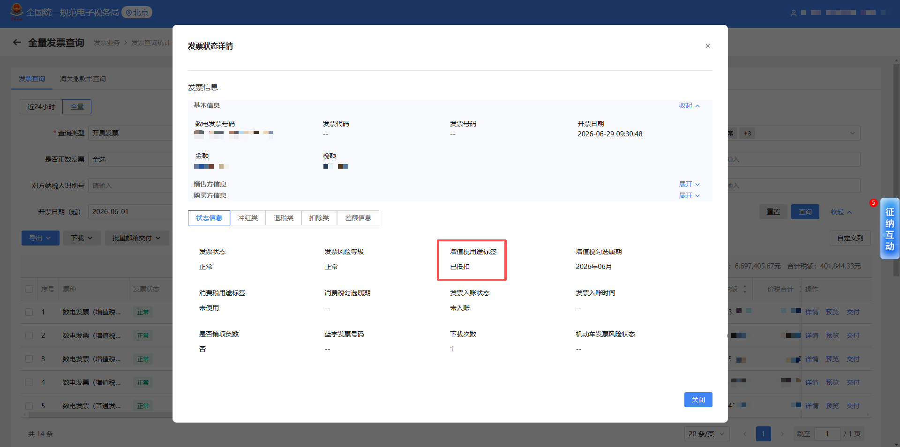
Task: Check the checkbox for row 1
Action: (x=29, y=312)
